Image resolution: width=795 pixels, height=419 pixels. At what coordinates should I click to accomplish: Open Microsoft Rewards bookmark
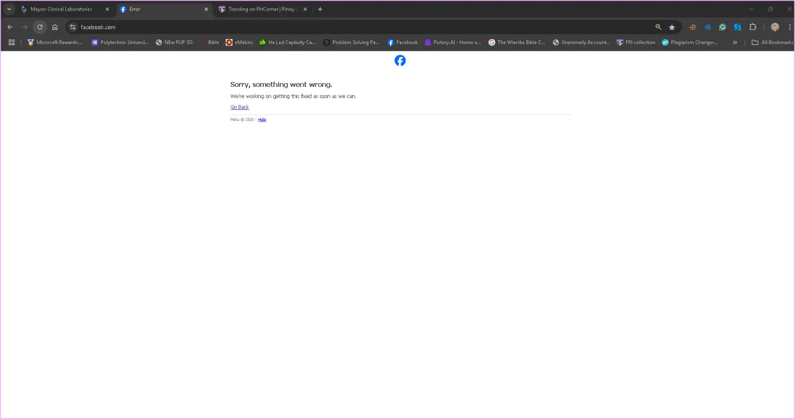[55, 42]
